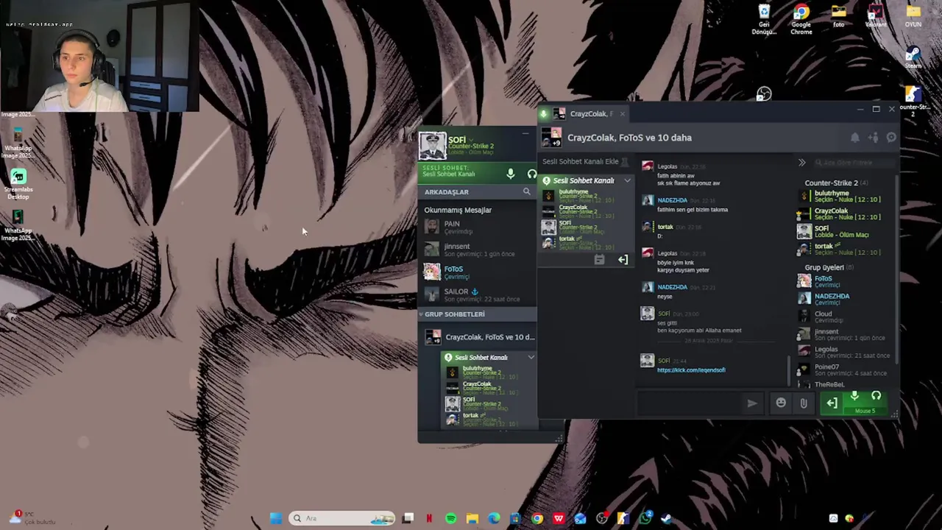
Task: Open chat with friend PAIN
Action: (x=478, y=227)
